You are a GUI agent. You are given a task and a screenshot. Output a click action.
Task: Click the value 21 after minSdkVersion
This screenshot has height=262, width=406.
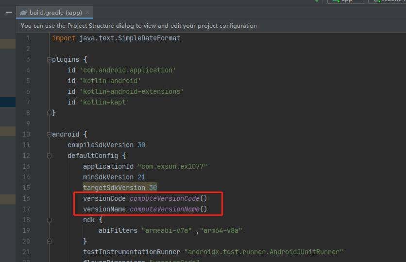pyautogui.click(x=141, y=177)
